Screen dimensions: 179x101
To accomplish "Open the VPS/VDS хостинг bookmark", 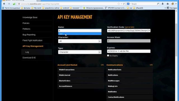I will [115, 8].
